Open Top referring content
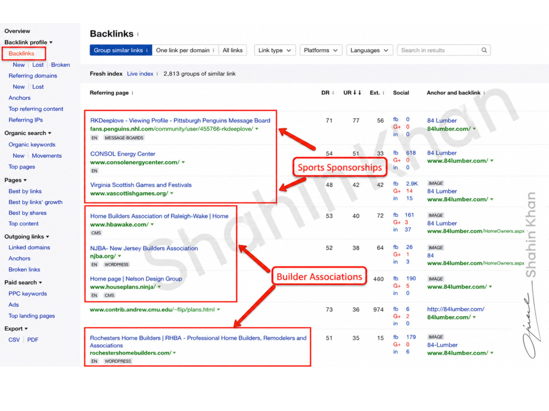Image resolution: width=549 pixels, height=411 pixels. (x=36, y=109)
